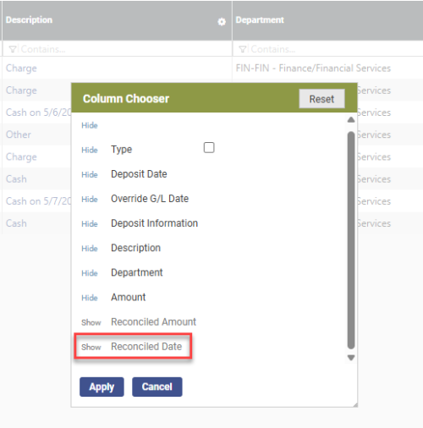Open Description column gear settings icon
Viewport: 423px width, 428px height.
222,22
